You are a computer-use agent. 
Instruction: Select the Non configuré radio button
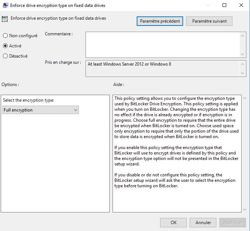coord(5,36)
